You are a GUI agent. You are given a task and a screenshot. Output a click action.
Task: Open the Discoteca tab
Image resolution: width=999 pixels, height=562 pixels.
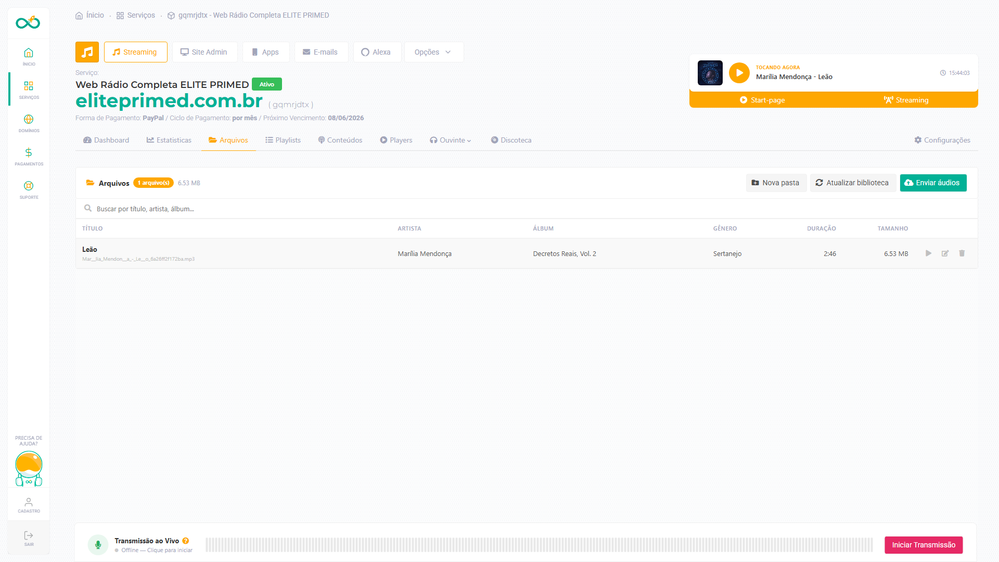pos(511,140)
